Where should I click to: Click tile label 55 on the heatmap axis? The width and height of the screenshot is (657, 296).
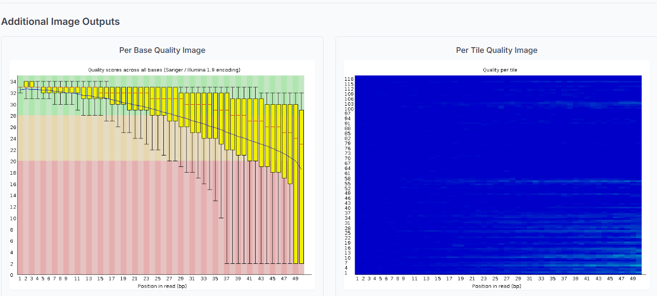tap(348, 184)
